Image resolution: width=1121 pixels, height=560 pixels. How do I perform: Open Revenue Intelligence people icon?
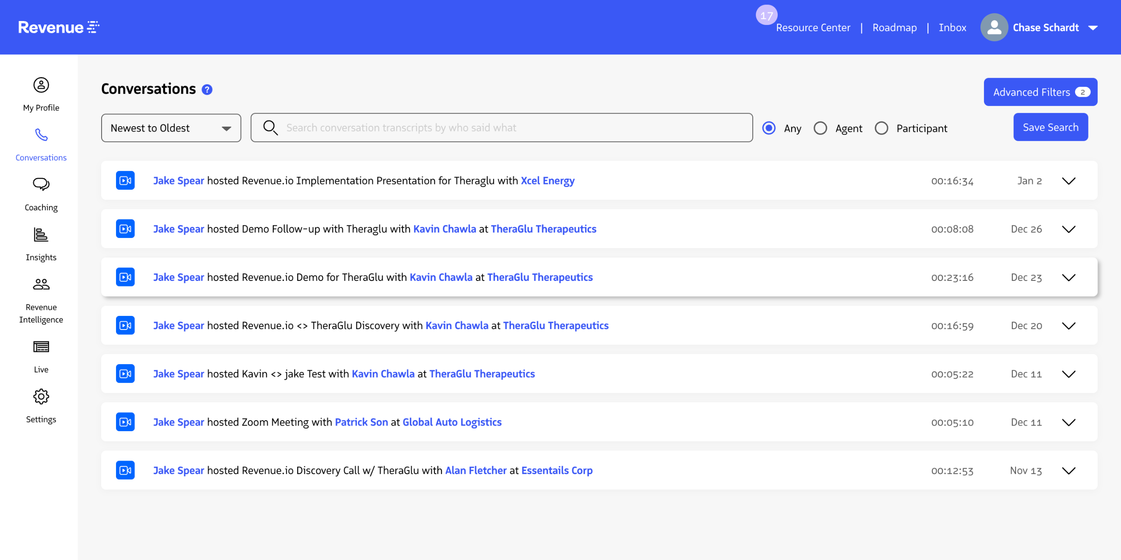coord(41,284)
